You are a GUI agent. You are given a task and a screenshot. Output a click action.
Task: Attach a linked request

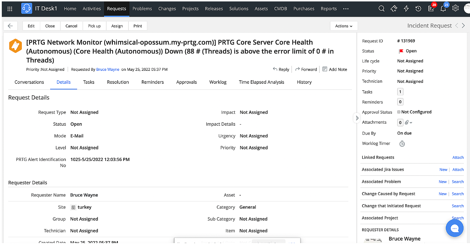pyautogui.click(x=458, y=157)
